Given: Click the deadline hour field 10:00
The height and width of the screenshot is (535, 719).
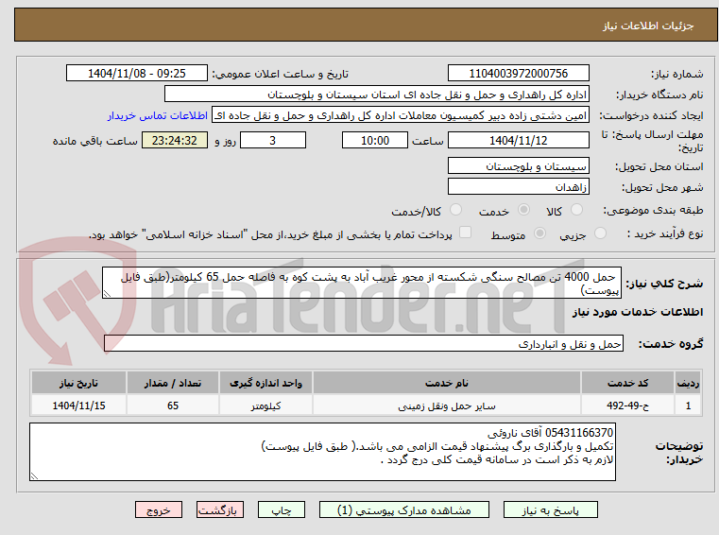Looking at the screenshot, I should point(375,141).
